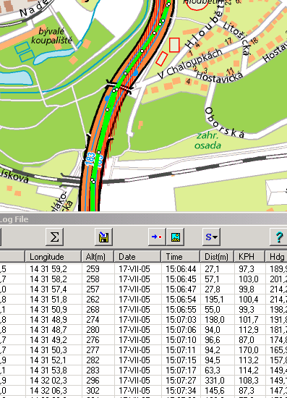
Task: Click time cell 15:07:34
Action: pos(181,391)
